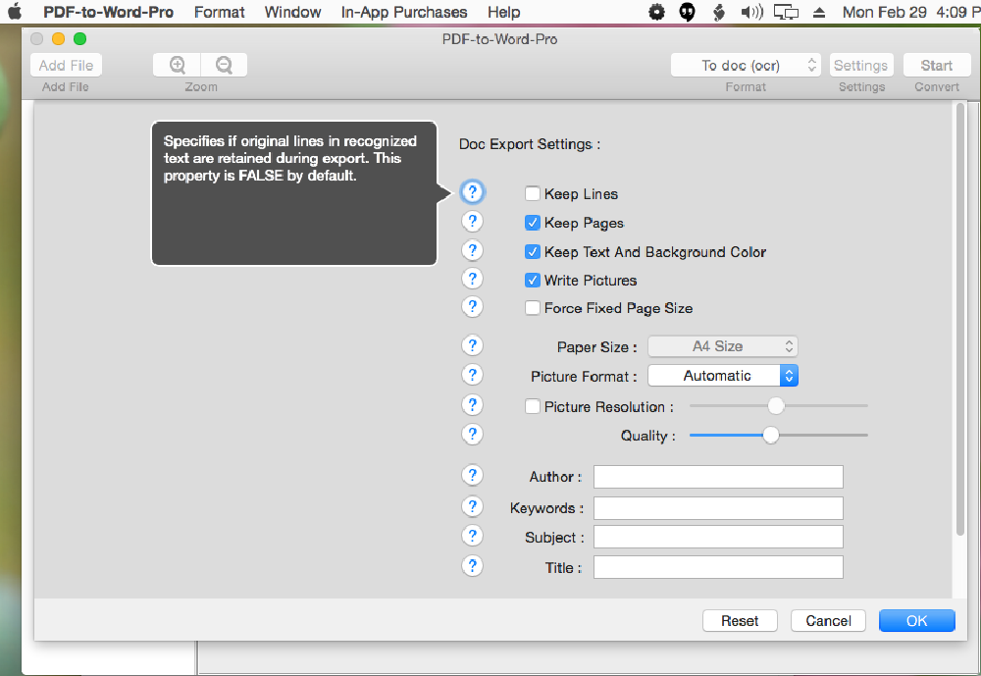Click the Zoom Out magnifier icon
The height and width of the screenshot is (676, 981).
coord(224,65)
